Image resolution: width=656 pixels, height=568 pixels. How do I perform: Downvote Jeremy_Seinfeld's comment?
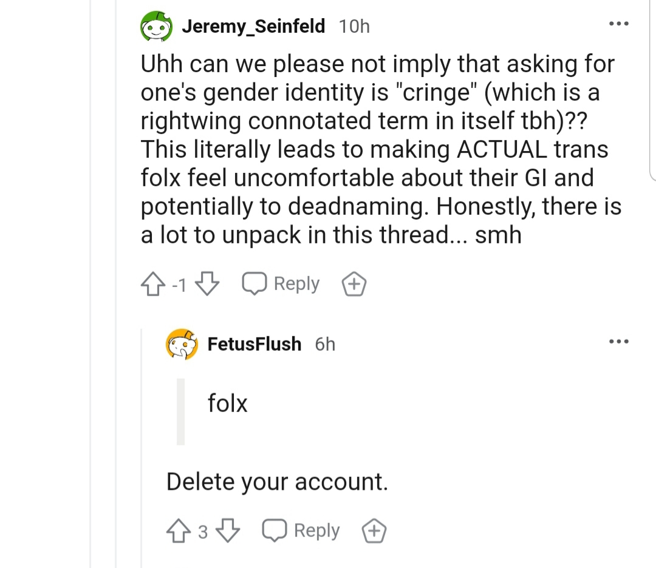pyautogui.click(x=208, y=284)
